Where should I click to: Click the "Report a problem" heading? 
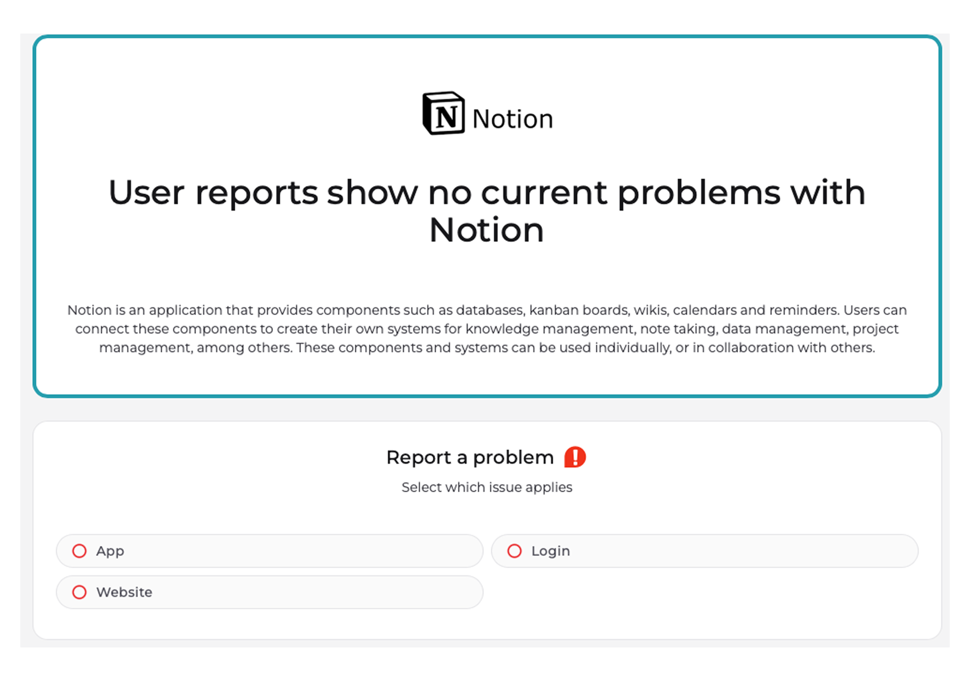pos(470,457)
